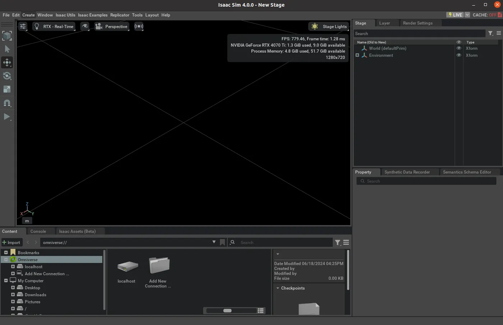Screen dimensions: 503x325
Task: Go back with the content browser back arrow
Action: (x=28, y=242)
